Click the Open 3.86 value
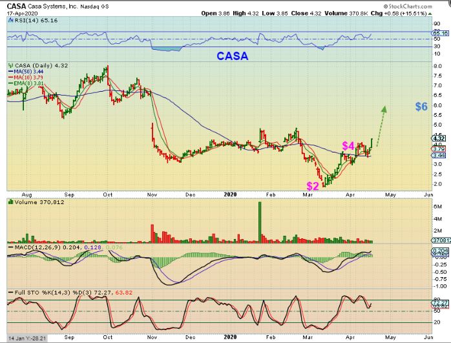Image resolution: width=451 pixels, height=343 pixels. coord(215,13)
